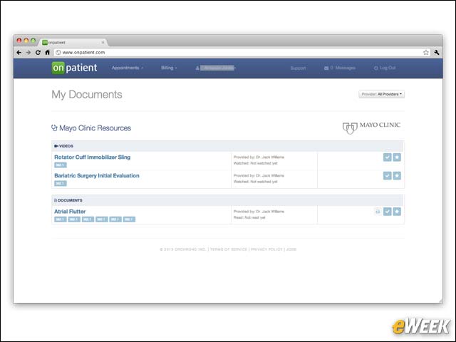Click the My Documents page title
Viewport: 456px width, 342px height.
coord(87,95)
